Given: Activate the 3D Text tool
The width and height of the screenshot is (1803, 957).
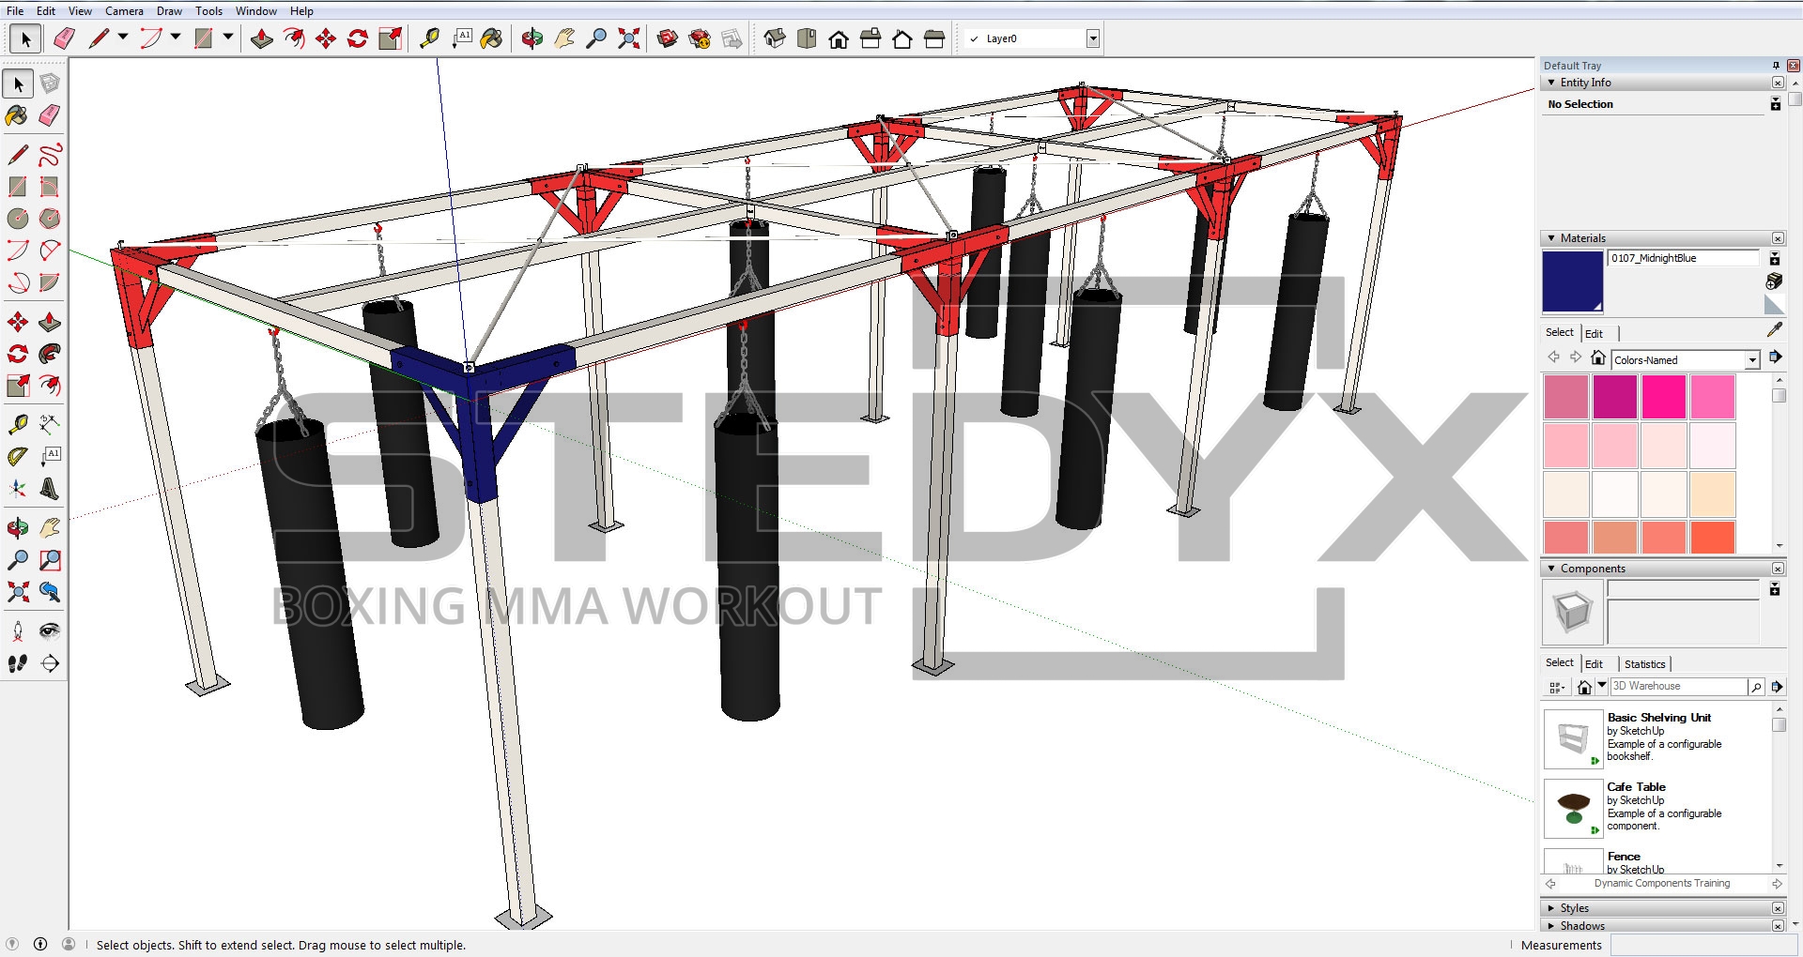Looking at the screenshot, I should 50,489.
